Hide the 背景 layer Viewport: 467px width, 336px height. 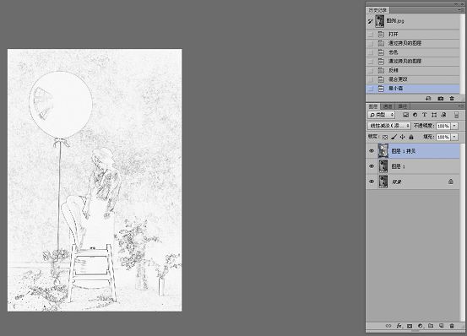pos(372,182)
